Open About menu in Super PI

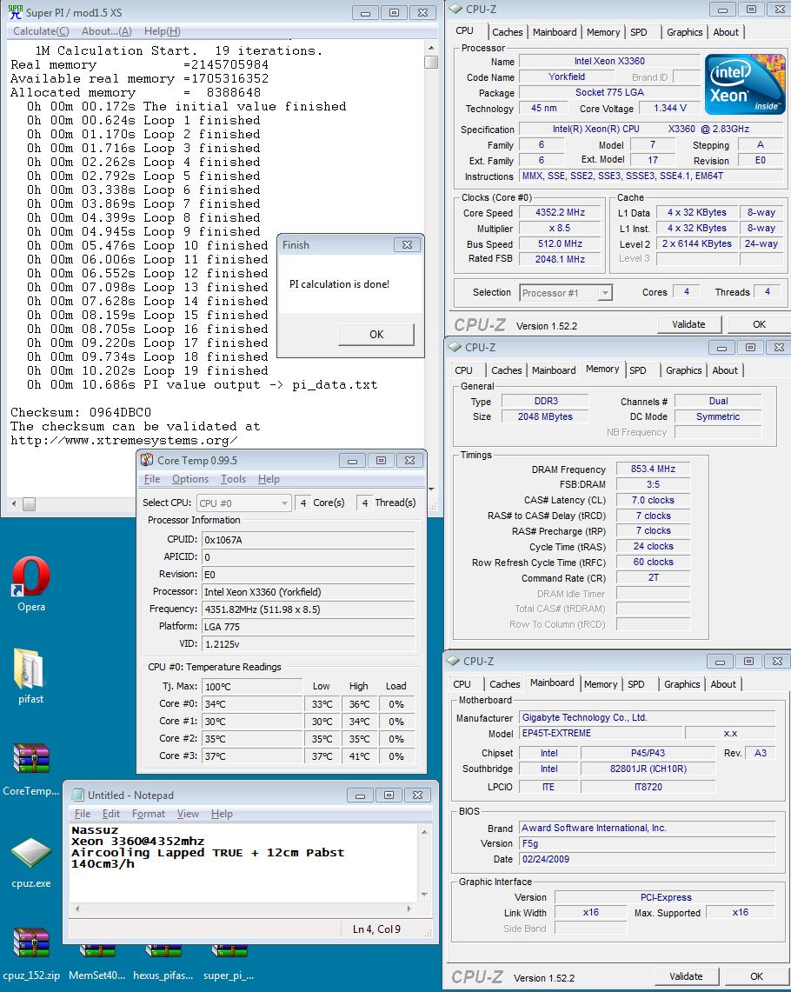107,31
